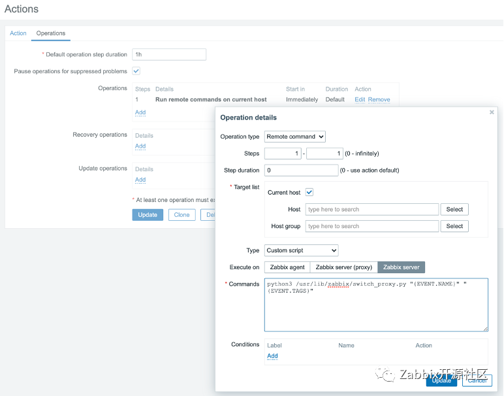Add a condition in Operation details
Screen dimensions: 504x396
[272, 355]
